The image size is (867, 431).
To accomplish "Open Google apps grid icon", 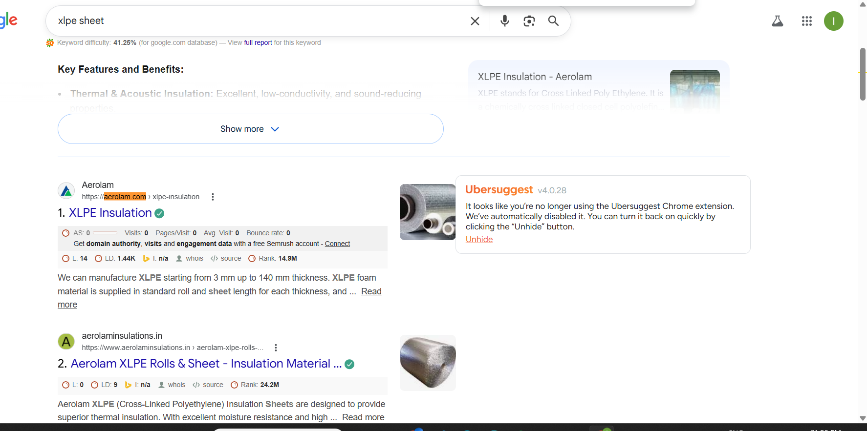I will tap(807, 21).
